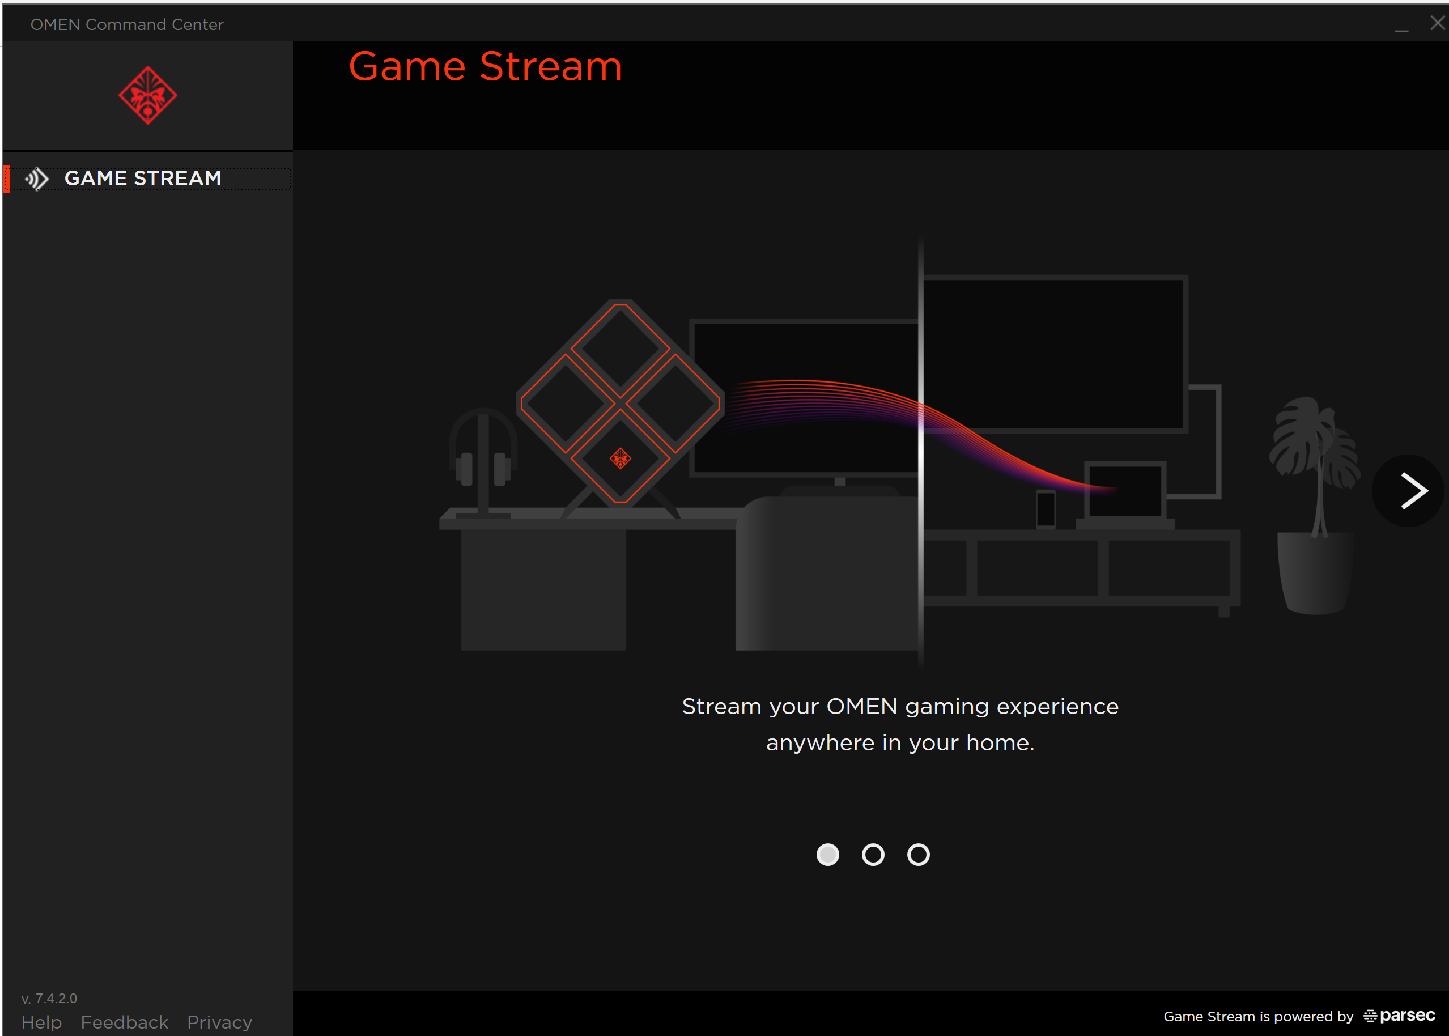Click the red Game Stream page heading
1449x1036 pixels.
(485, 66)
